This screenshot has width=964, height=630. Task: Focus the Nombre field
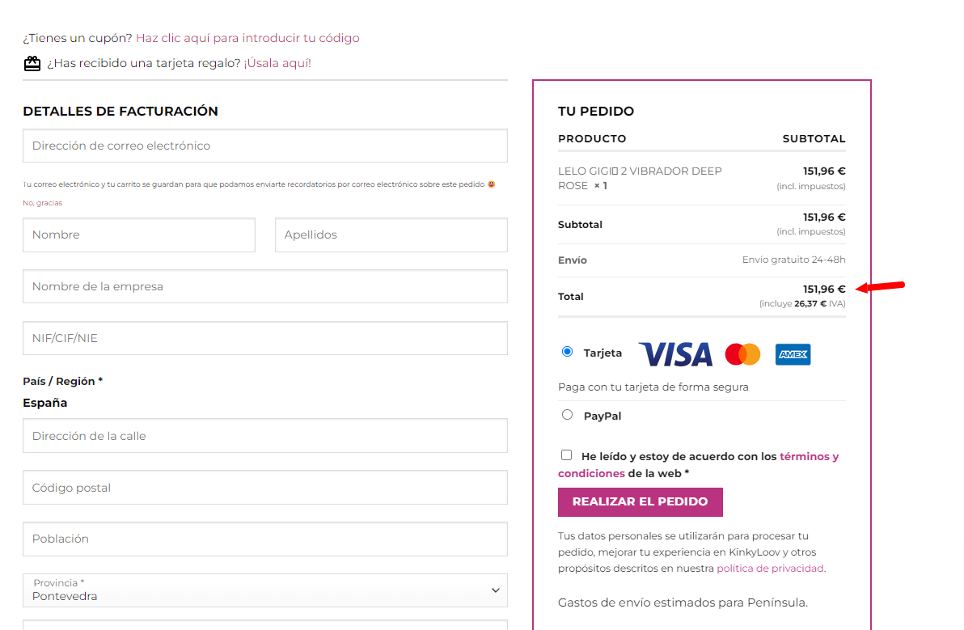click(139, 235)
